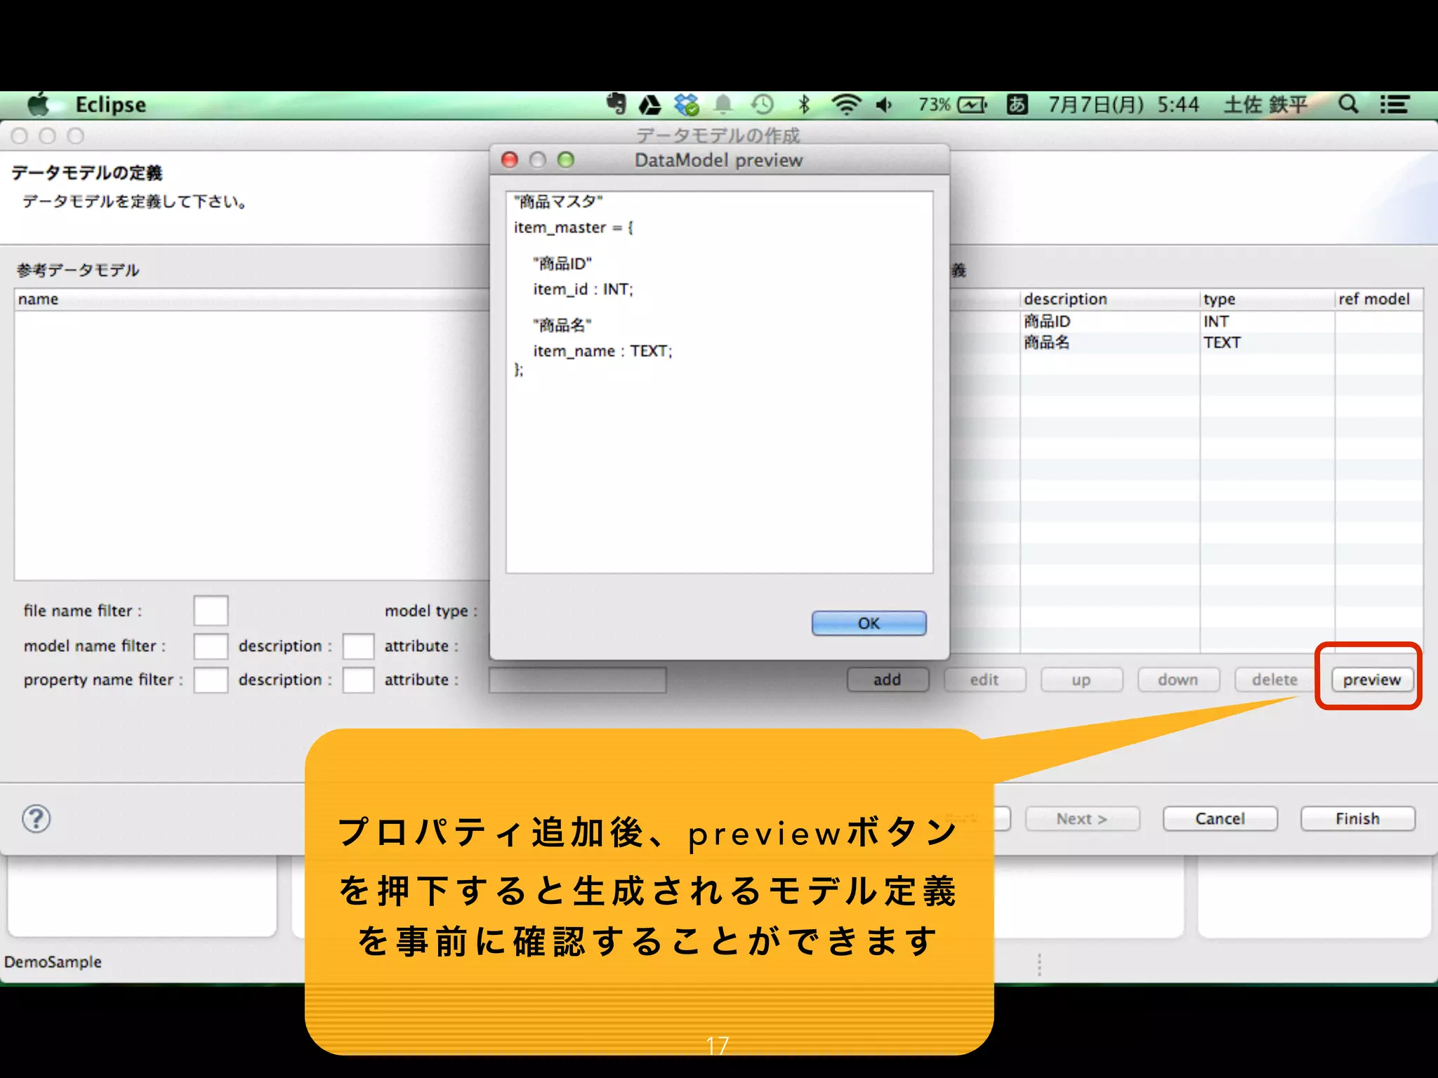The image size is (1438, 1078).
Task: Click the Google Drive menu bar icon
Action: click(650, 105)
